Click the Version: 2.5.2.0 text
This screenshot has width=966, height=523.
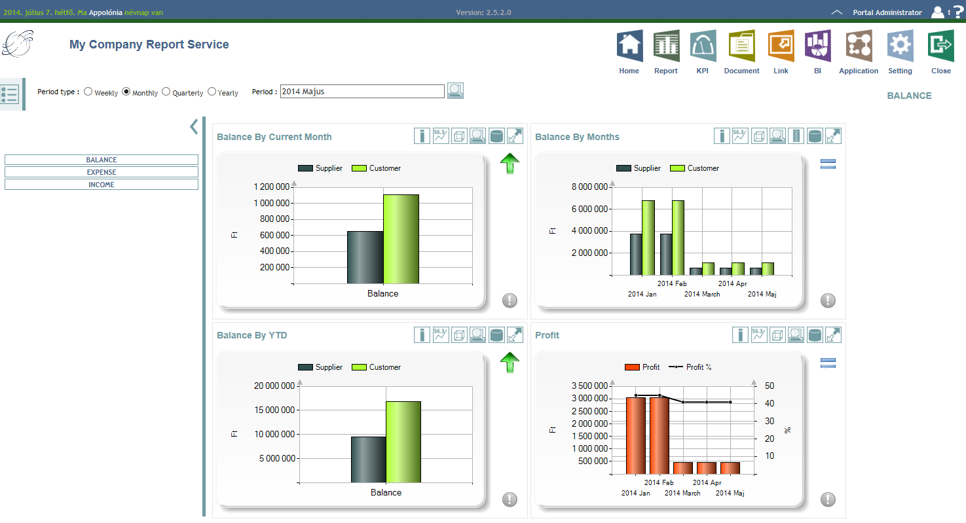point(483,12)
